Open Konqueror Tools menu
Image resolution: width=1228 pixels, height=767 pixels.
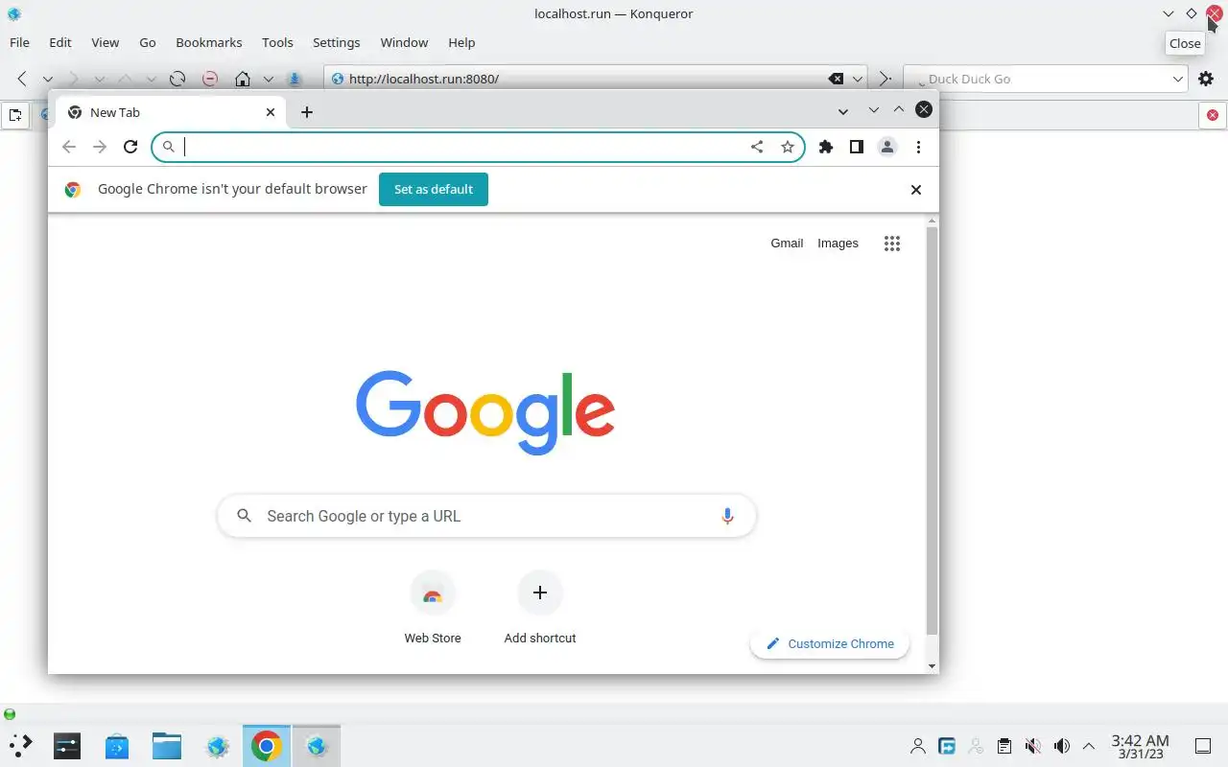click(x=277, y=42)
